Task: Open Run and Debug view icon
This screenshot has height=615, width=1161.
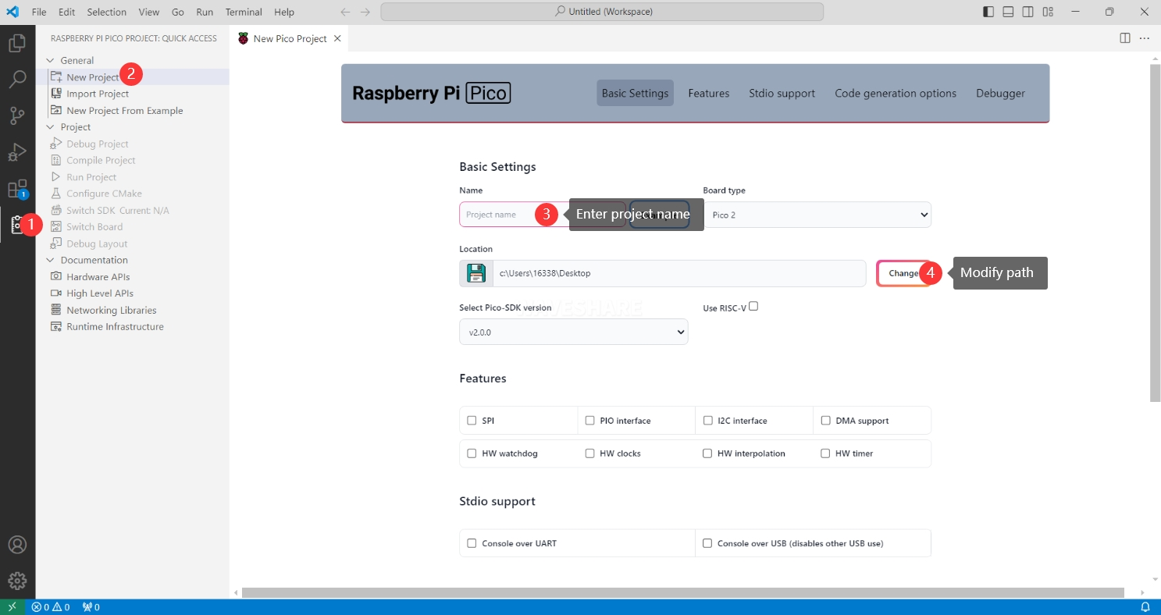Action: coord(17,152)
